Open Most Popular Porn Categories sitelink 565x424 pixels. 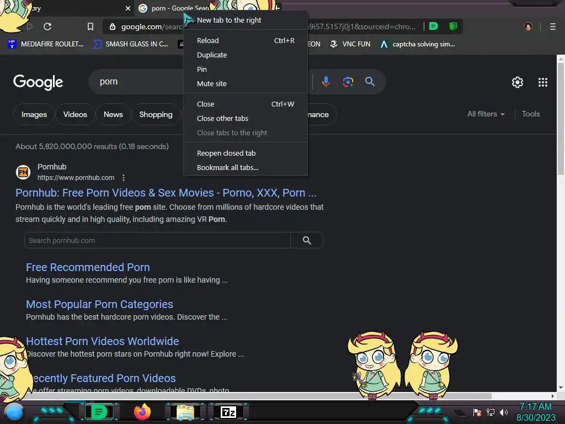[99, 304]
